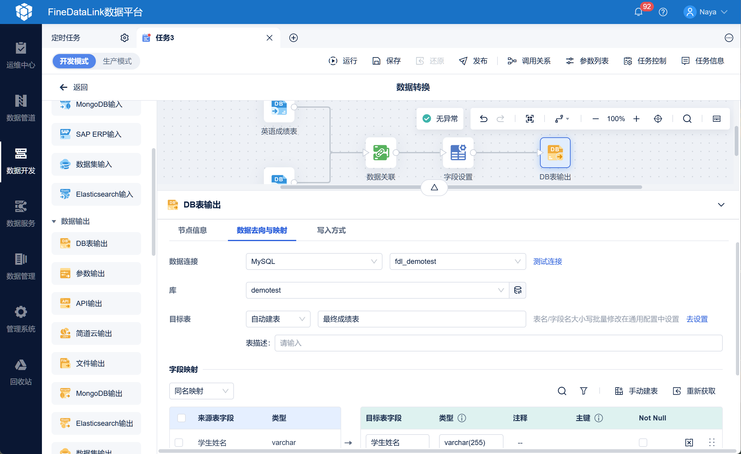
Task: Save the task with 保存
Action: click(386, 61)
